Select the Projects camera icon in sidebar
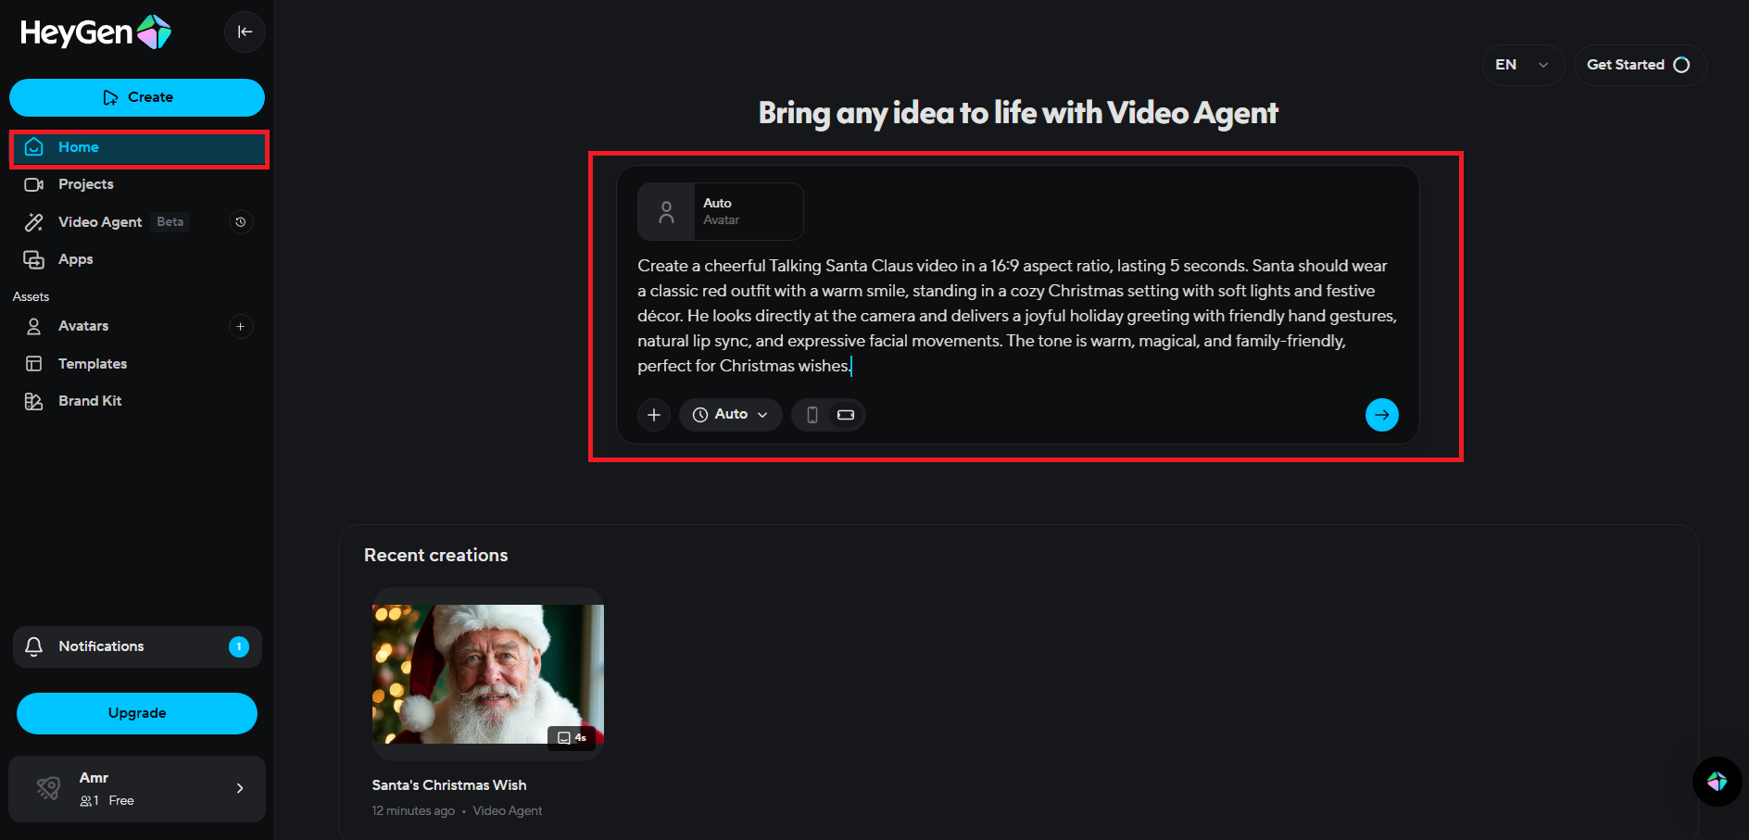 [x=34, y=184]
